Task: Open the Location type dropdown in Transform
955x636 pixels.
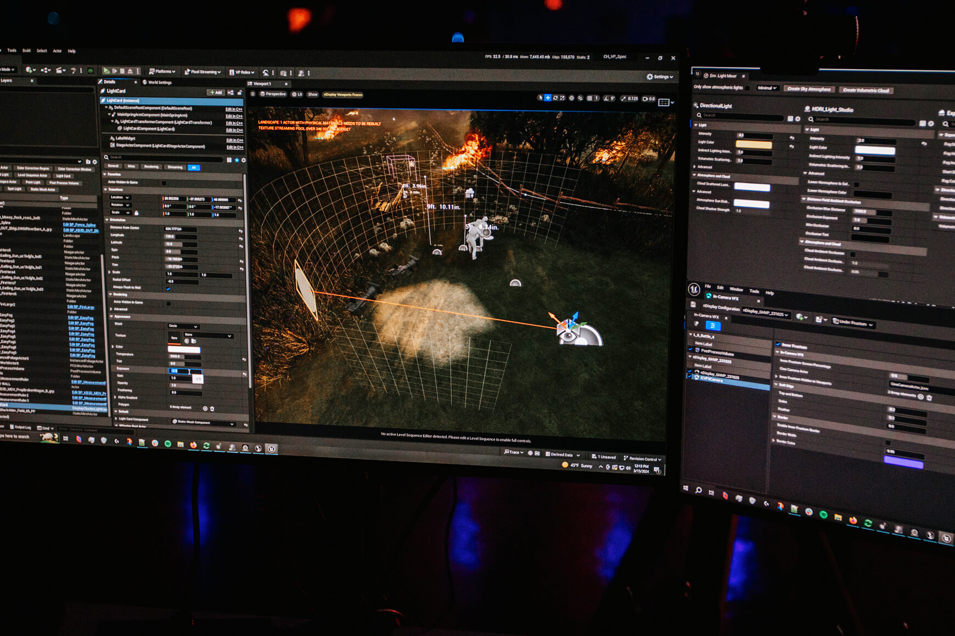Action: click(120, 197)
